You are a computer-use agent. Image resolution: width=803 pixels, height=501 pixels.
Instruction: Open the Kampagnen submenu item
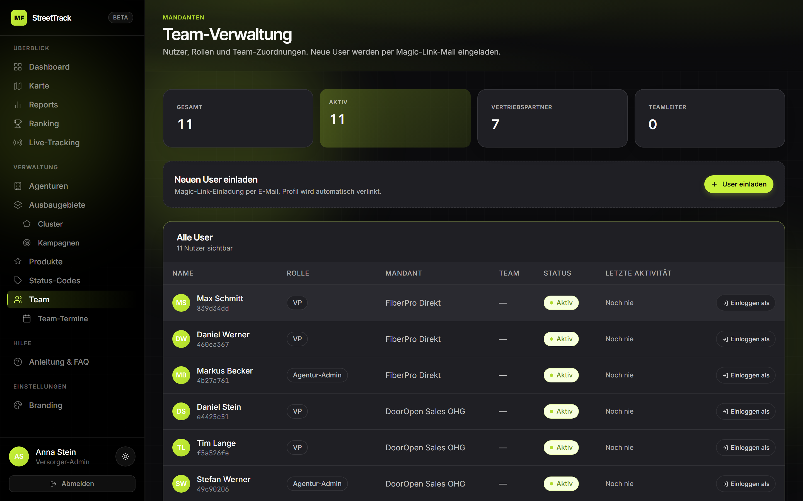coord(58,243)
